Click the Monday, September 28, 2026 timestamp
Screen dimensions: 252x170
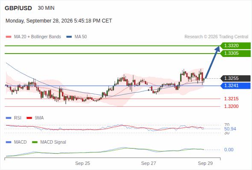pos(59,21)
